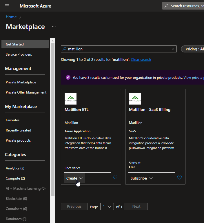Open the Matillion ETL card title
204x223 pixels.
(x=76, y=109)
